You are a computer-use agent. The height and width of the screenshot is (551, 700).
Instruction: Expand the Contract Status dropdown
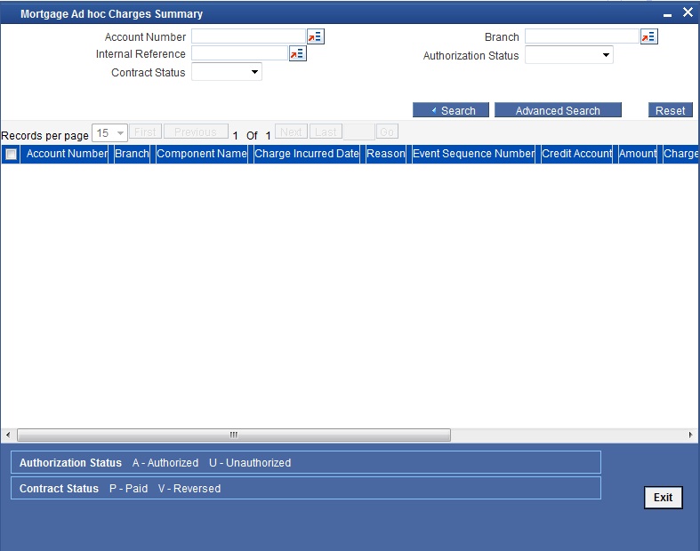click(227, 72)
